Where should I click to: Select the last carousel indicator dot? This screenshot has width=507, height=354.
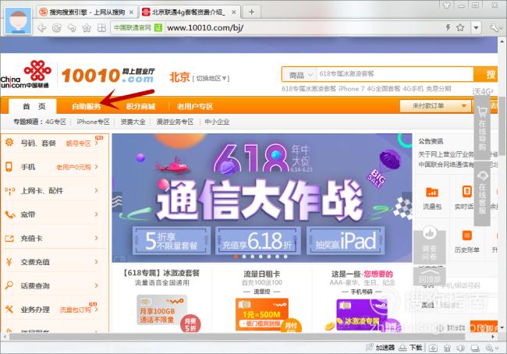coord(285,257)
